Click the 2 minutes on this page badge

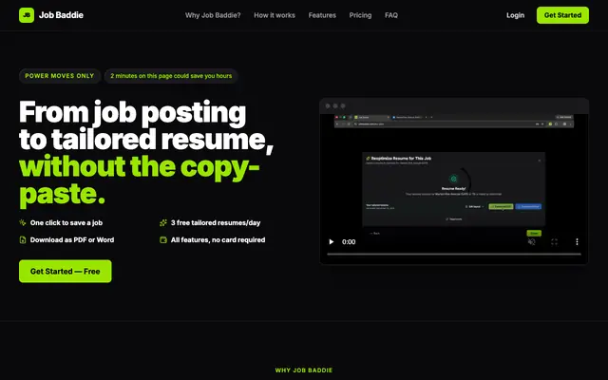(x=171, y=76)
